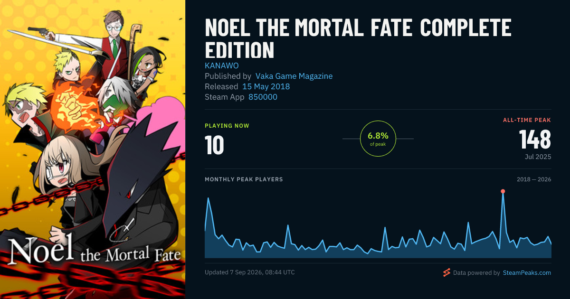570x299 pixels.
Task: Open the KANAWO developer link
Action: 222,65
